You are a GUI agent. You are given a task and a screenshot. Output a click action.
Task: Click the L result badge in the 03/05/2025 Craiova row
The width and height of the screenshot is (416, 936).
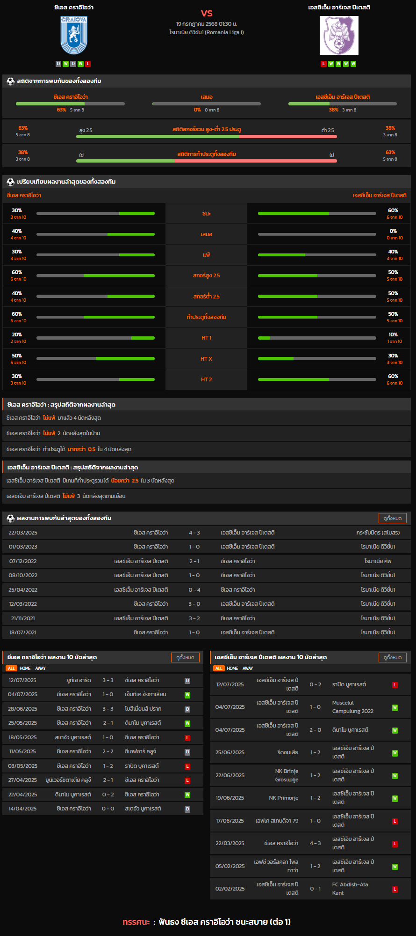pos(187,766)
